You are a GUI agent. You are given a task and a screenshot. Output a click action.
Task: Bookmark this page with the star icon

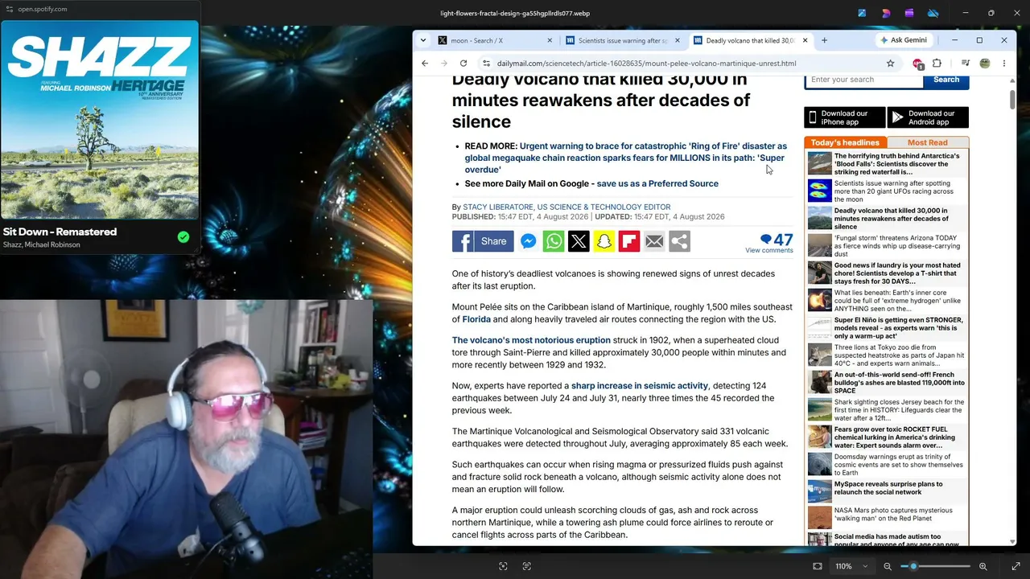pos(890,64)
